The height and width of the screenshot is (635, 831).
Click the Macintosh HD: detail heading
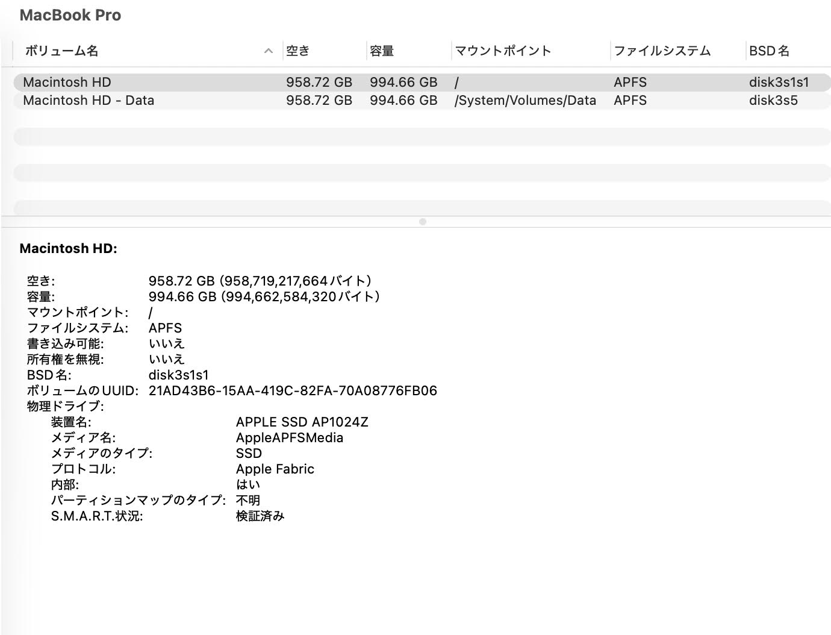[69, 248]
